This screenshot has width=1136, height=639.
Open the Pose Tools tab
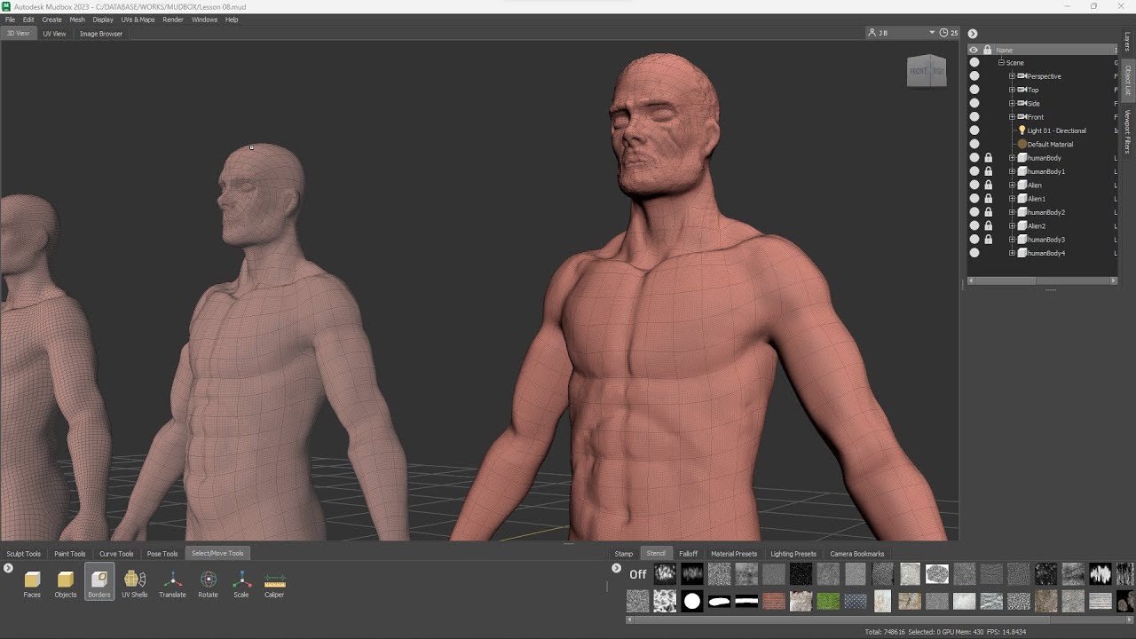coord(162,554)
